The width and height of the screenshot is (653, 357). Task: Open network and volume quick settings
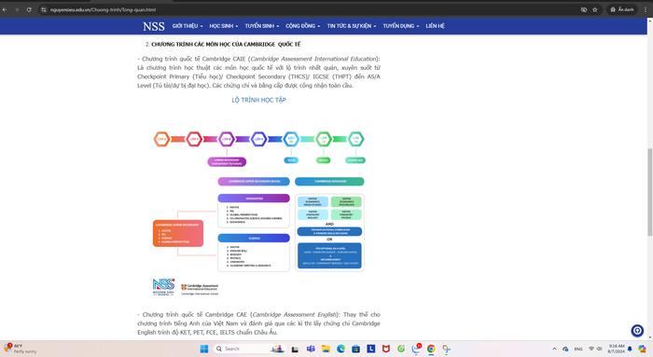(595, 349)
